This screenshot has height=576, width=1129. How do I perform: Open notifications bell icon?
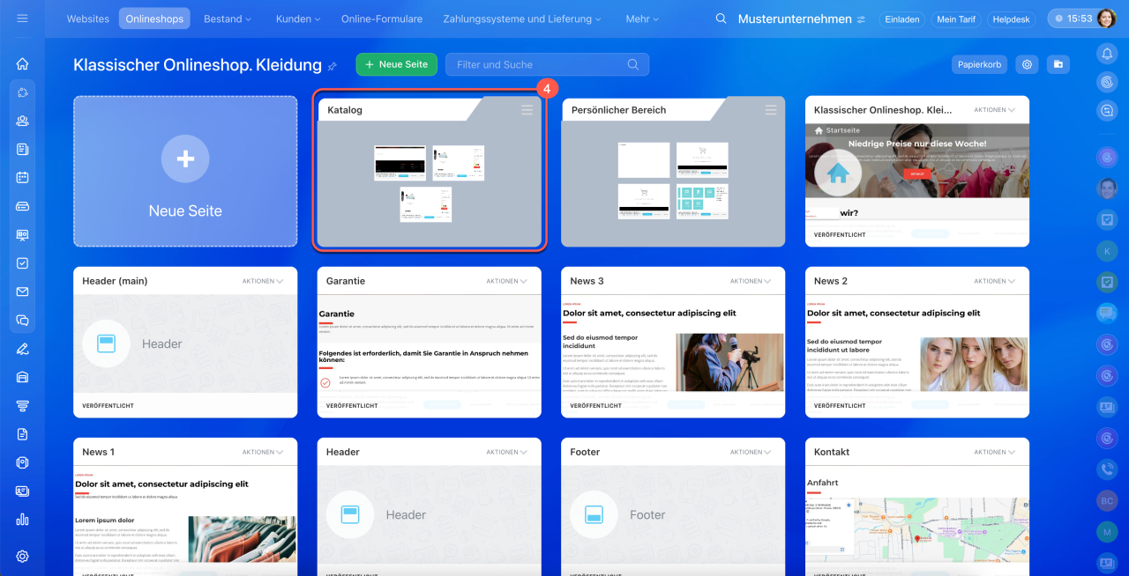[x=1107, y=54]
